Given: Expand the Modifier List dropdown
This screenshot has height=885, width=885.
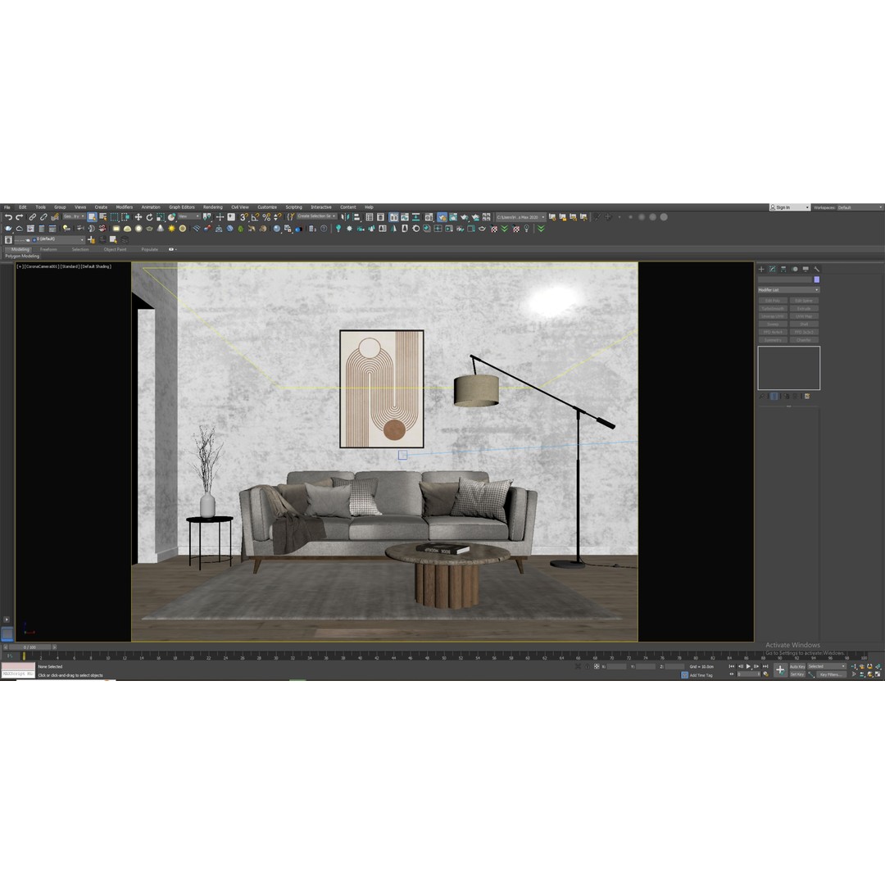Looking at the screenshot, I should [789, 290].
